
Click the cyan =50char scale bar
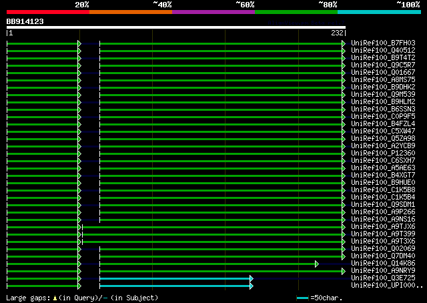tap(302, 298)
